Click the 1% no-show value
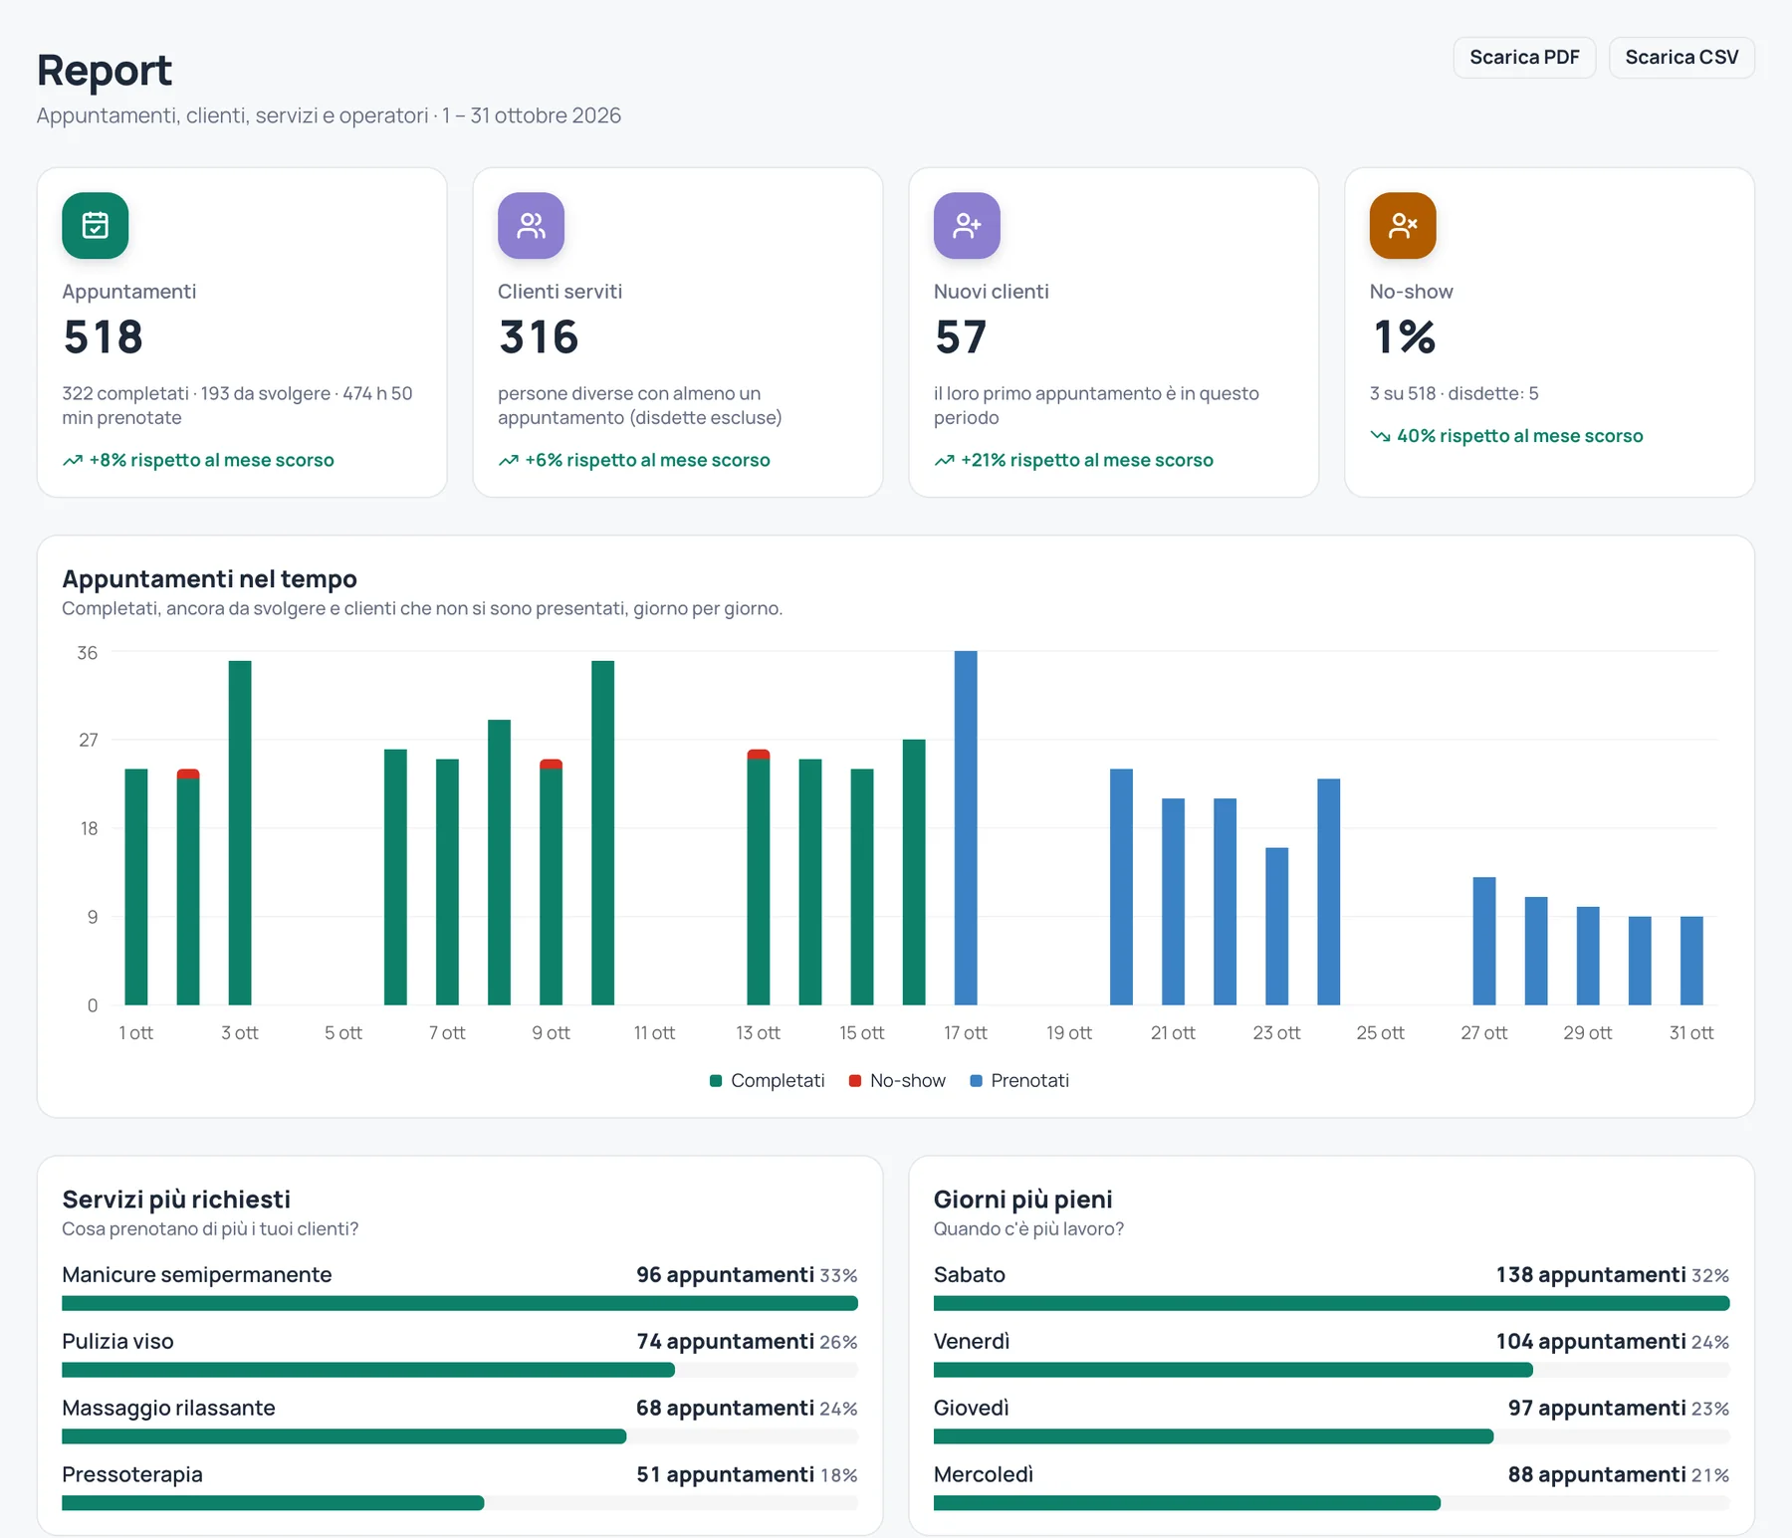1792x1538 pixels. pos(1404,336)
